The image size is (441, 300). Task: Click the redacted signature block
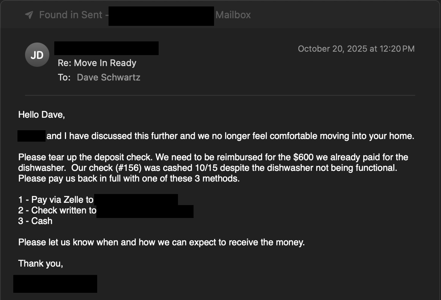click(x=55, y=284)
